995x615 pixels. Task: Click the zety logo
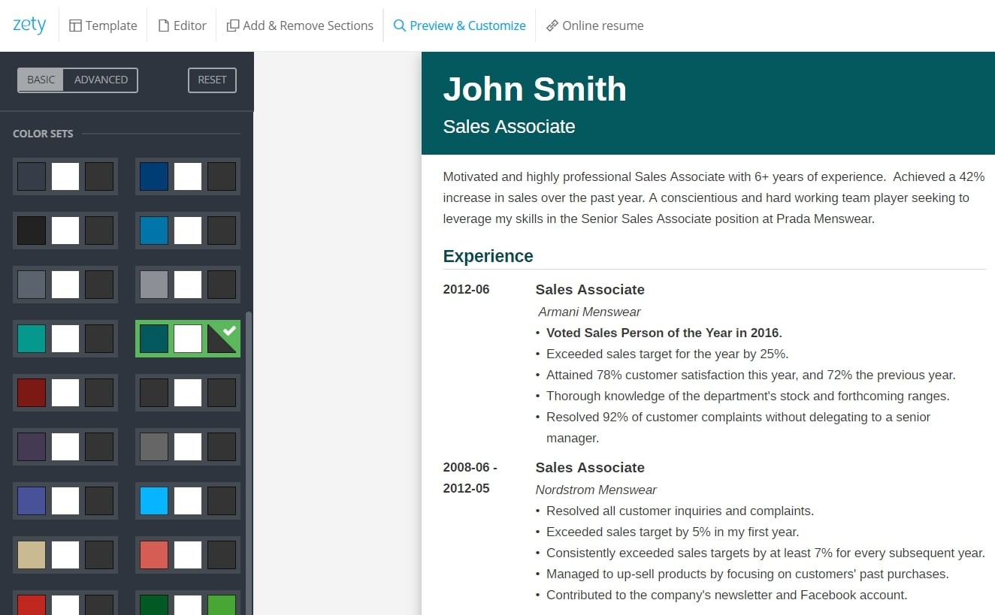[29, 25]
